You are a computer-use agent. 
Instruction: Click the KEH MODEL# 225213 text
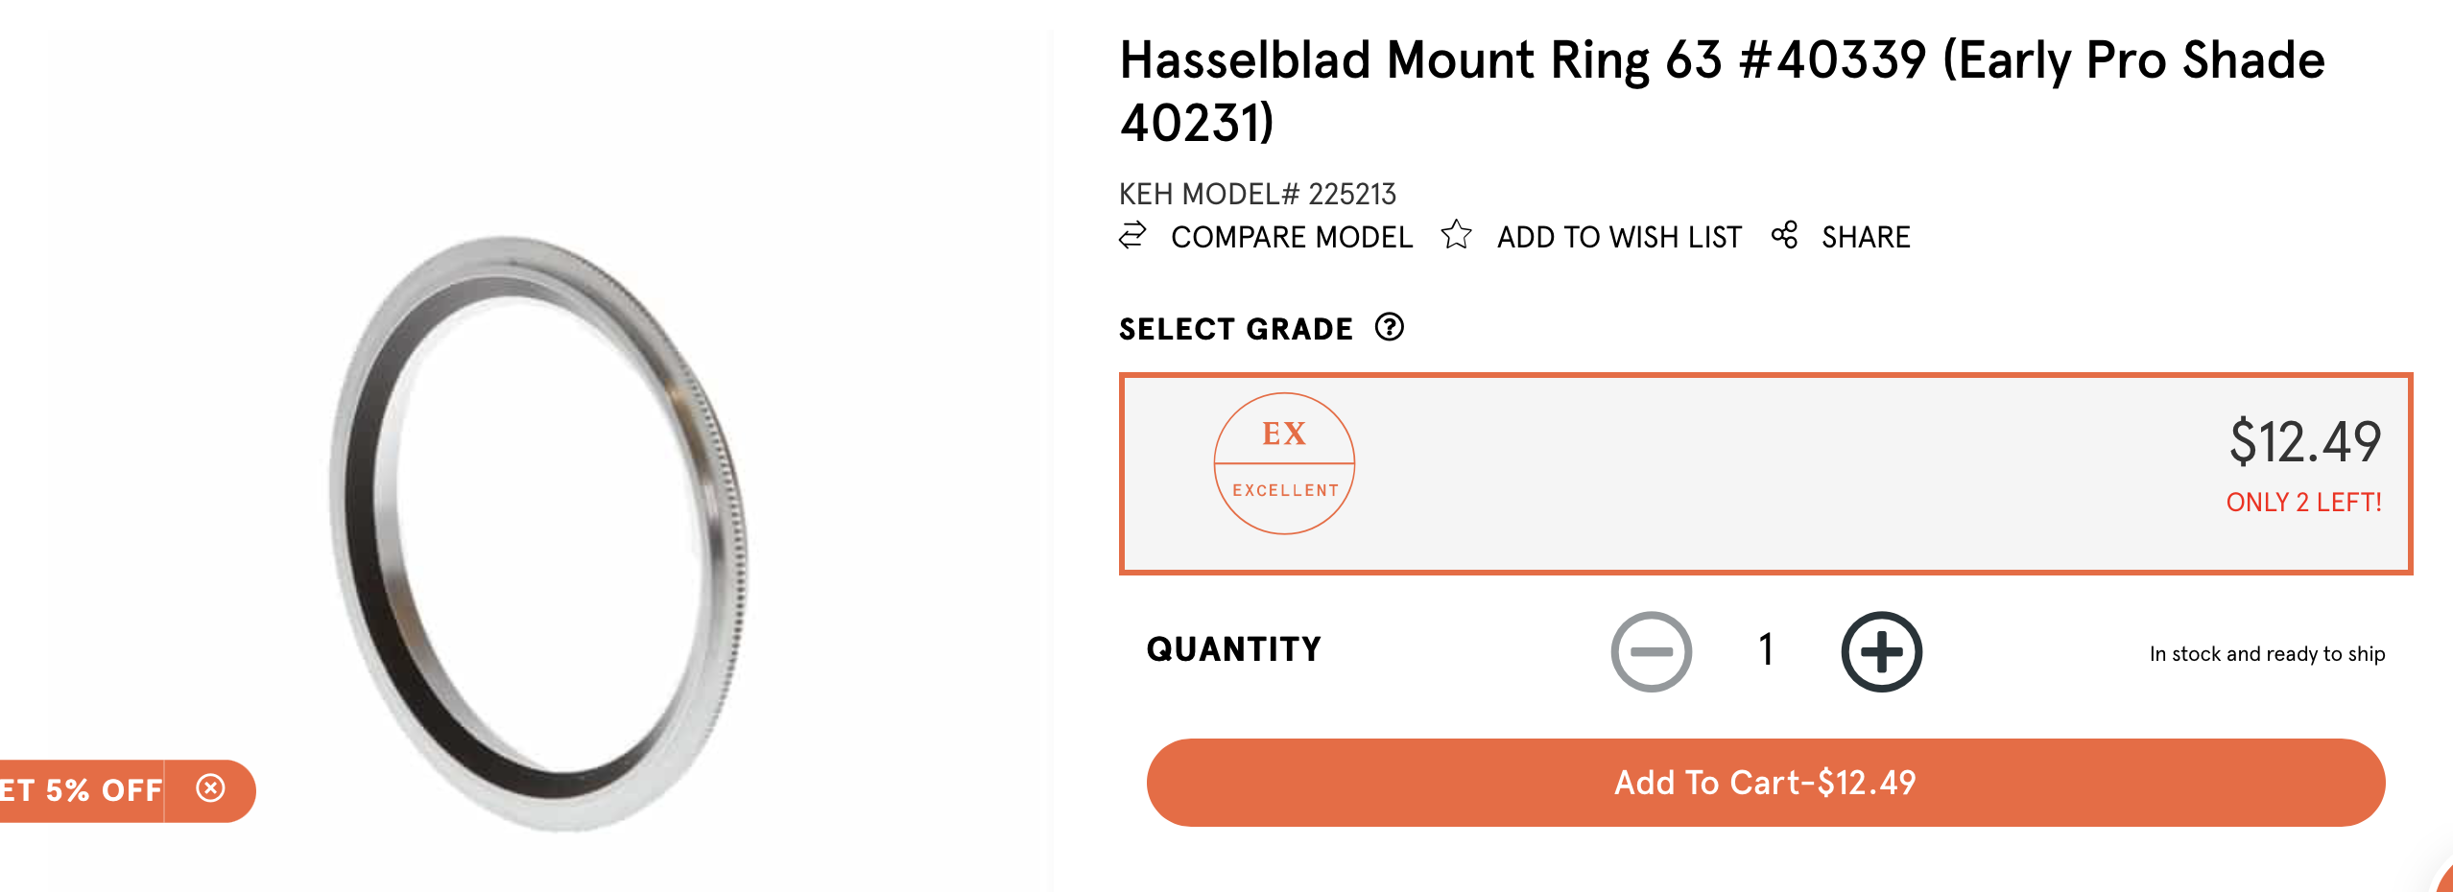[x=1257, y=194]
